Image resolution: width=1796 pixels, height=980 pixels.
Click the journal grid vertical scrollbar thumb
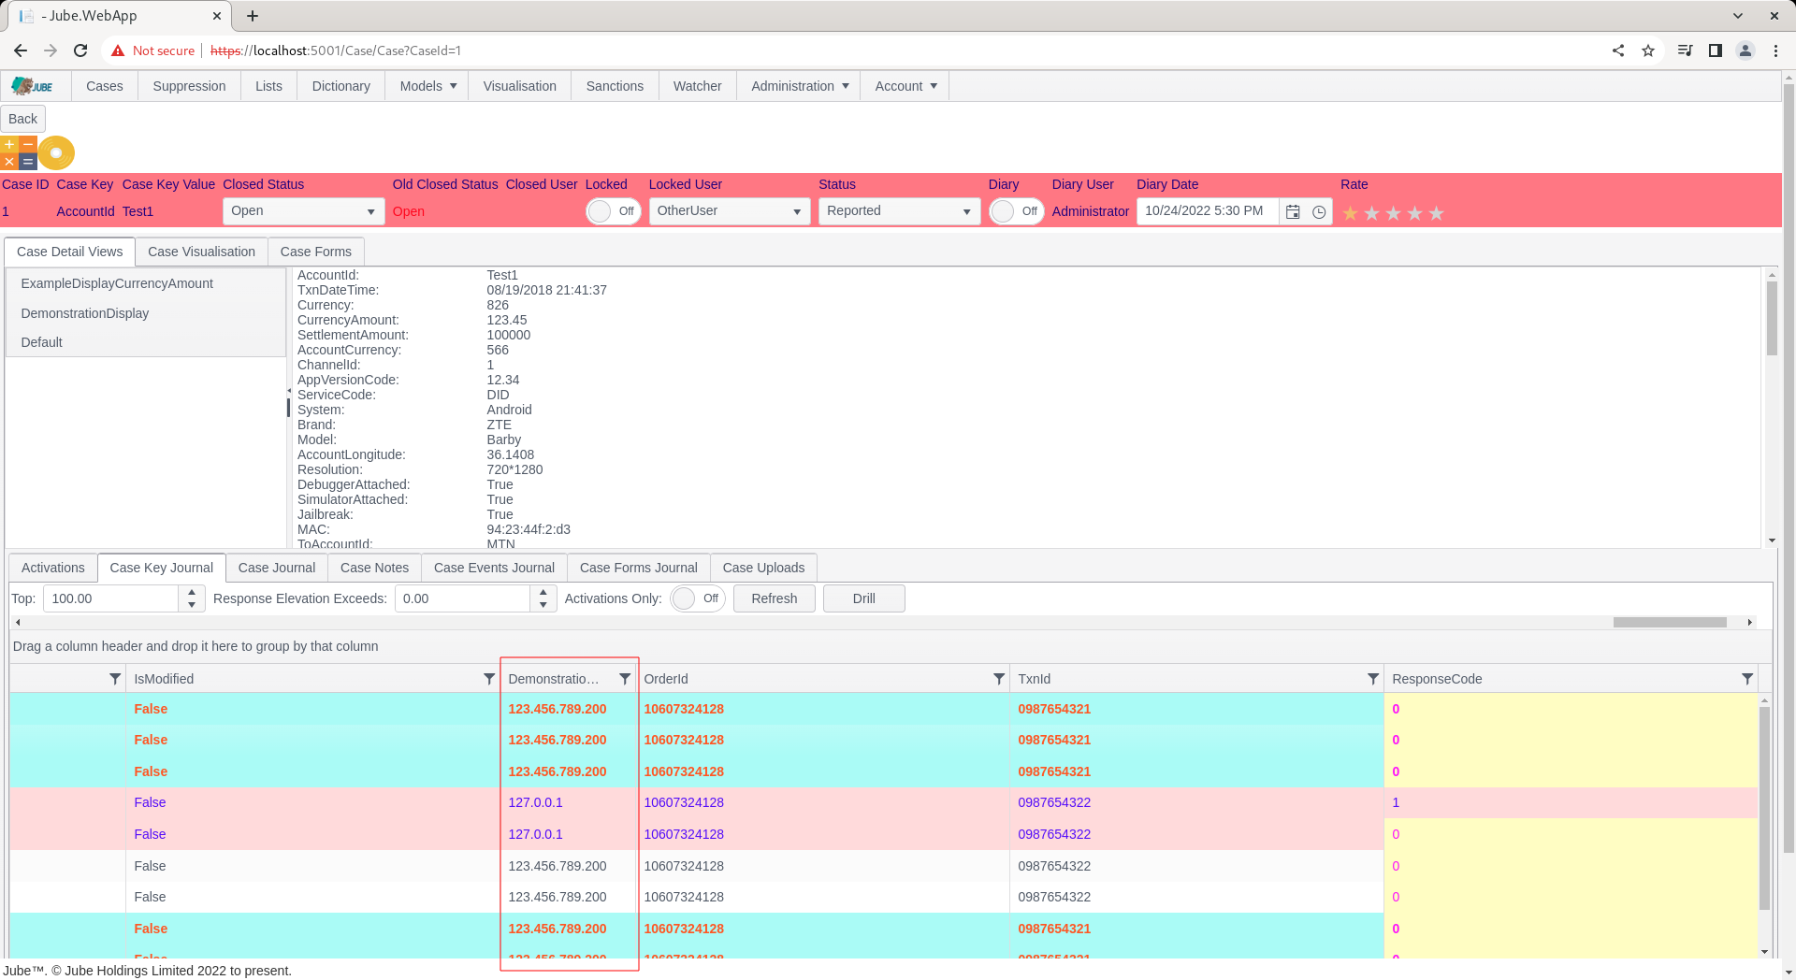tap(1764, 808)
